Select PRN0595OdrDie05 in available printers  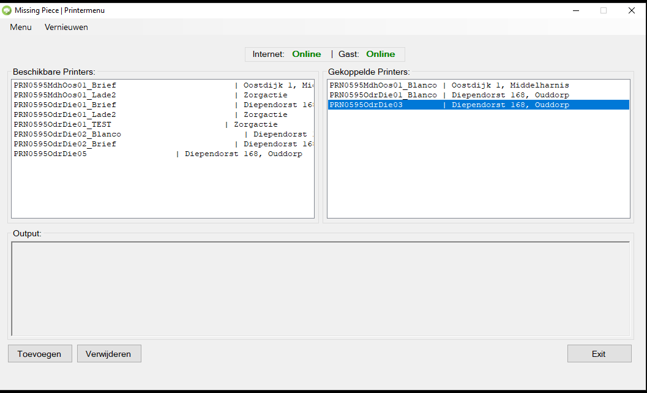(x=50, y=154)
